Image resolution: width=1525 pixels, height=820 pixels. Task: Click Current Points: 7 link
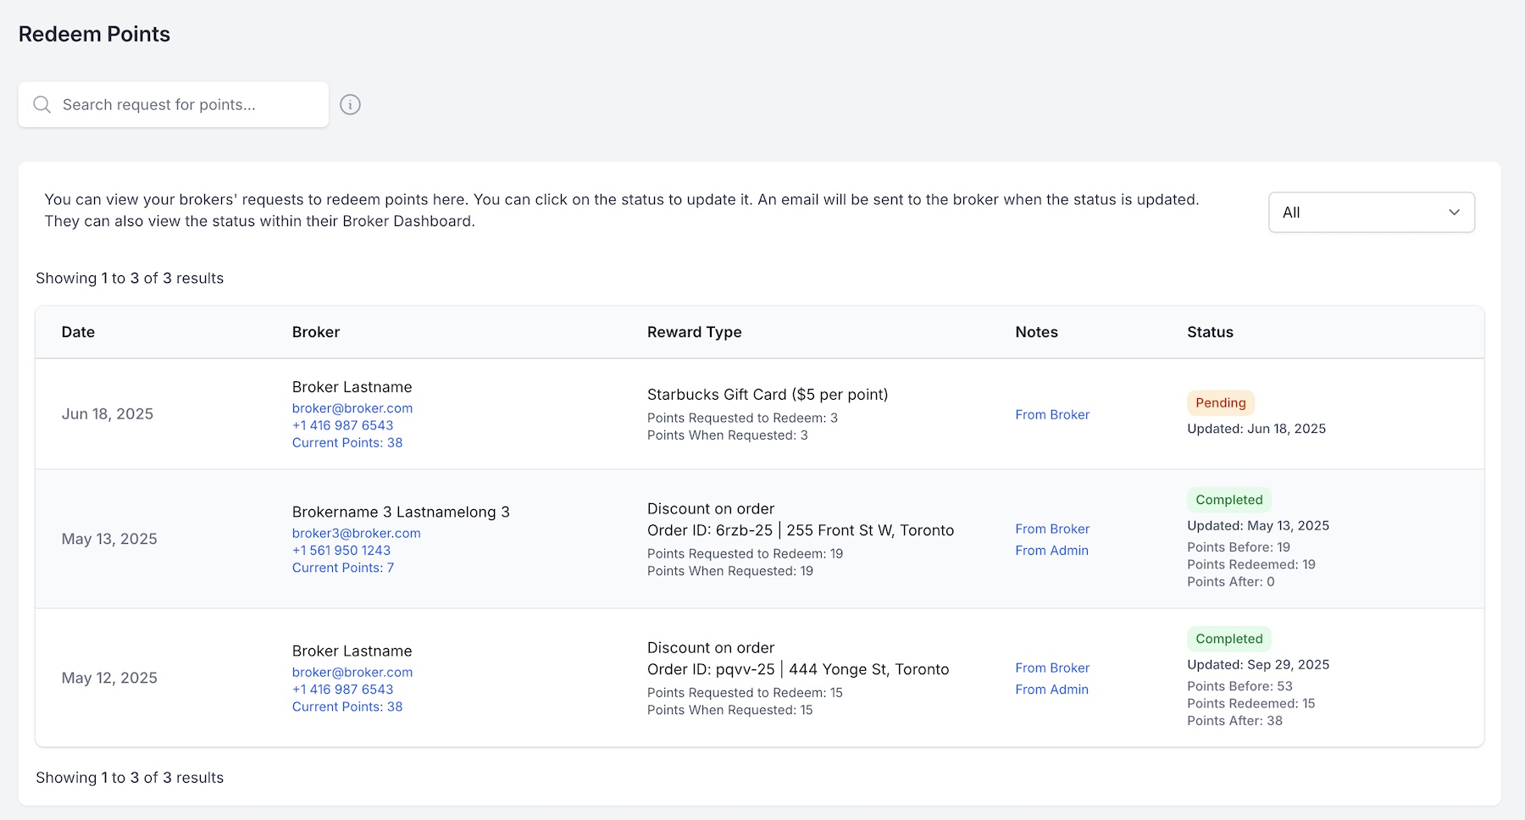click(x=343, y=568)
